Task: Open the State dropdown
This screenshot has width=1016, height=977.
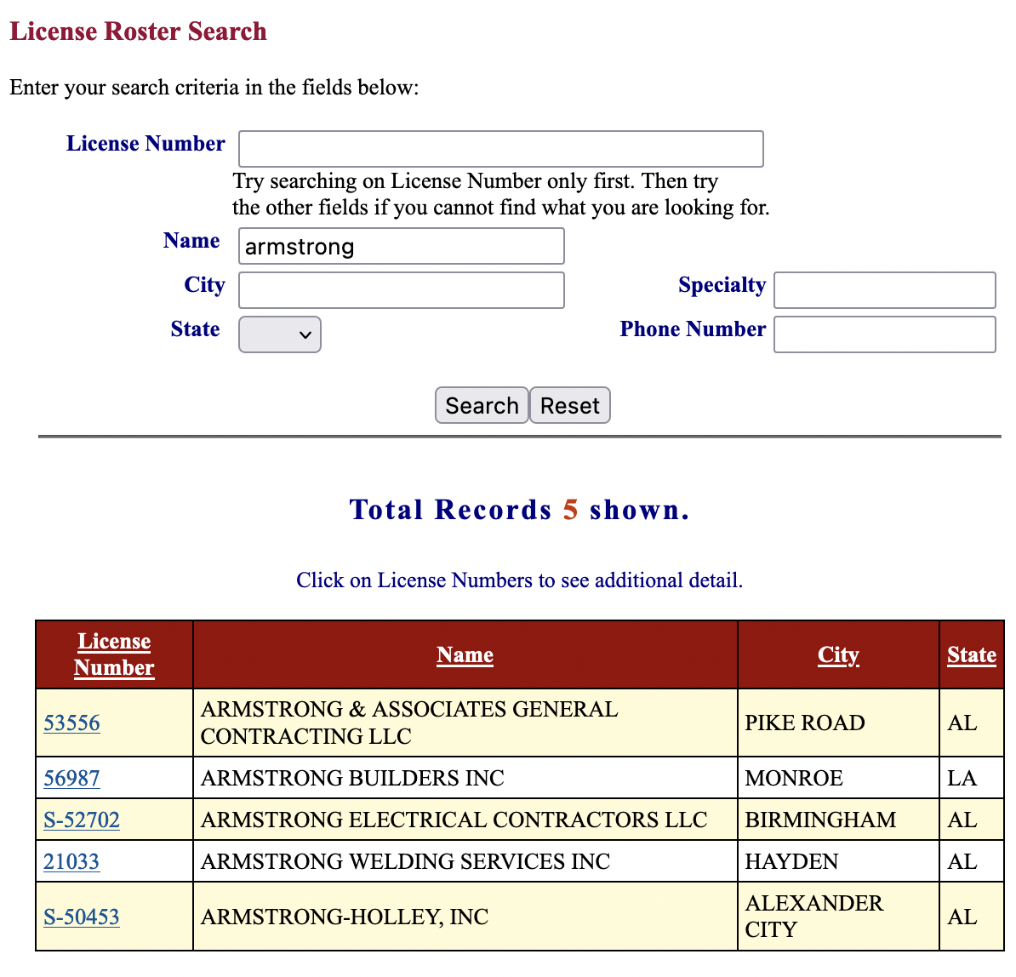Action: pos(279,334)
